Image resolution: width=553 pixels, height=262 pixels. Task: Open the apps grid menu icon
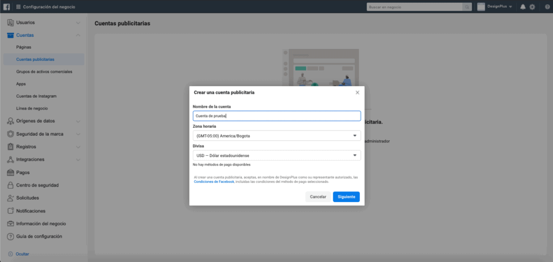tap(18, 6)
